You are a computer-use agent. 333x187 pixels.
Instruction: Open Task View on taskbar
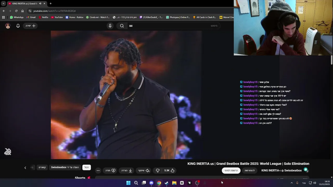[x=144, y=183]
